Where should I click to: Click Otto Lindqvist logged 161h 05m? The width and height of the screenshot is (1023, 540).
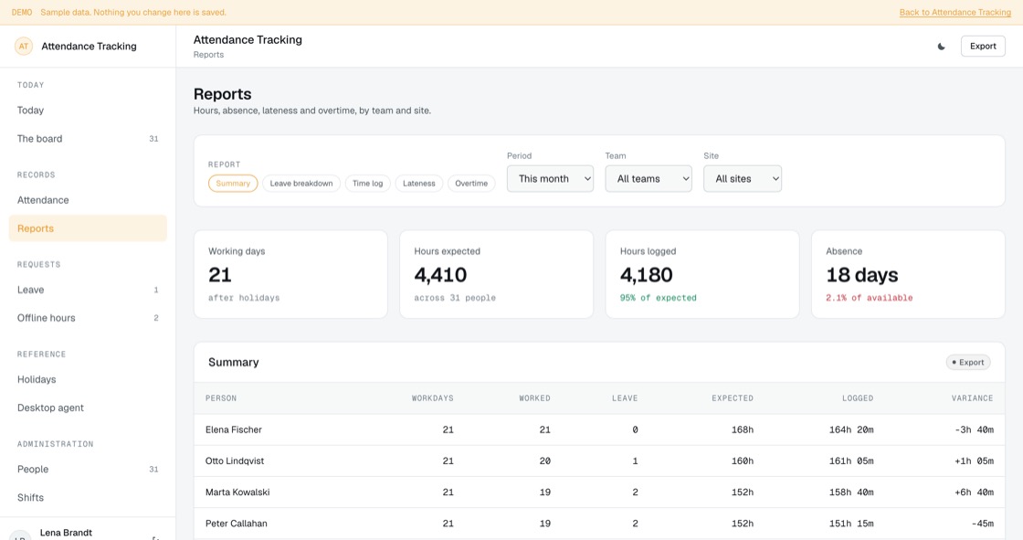tap(850, 461)
